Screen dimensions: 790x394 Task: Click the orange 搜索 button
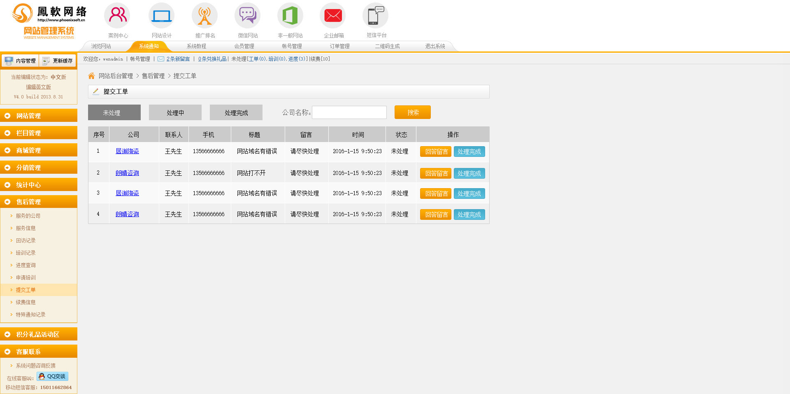[x=413, y=112]
